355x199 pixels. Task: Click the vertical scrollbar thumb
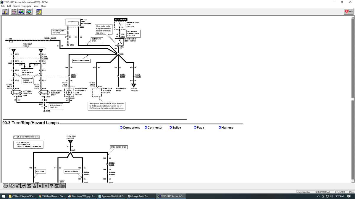pyautogui.click(x=353, y=100)
